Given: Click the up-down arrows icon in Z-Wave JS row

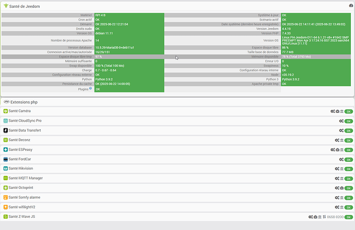Looking at the screenshot, I should [x=324, y=217].
